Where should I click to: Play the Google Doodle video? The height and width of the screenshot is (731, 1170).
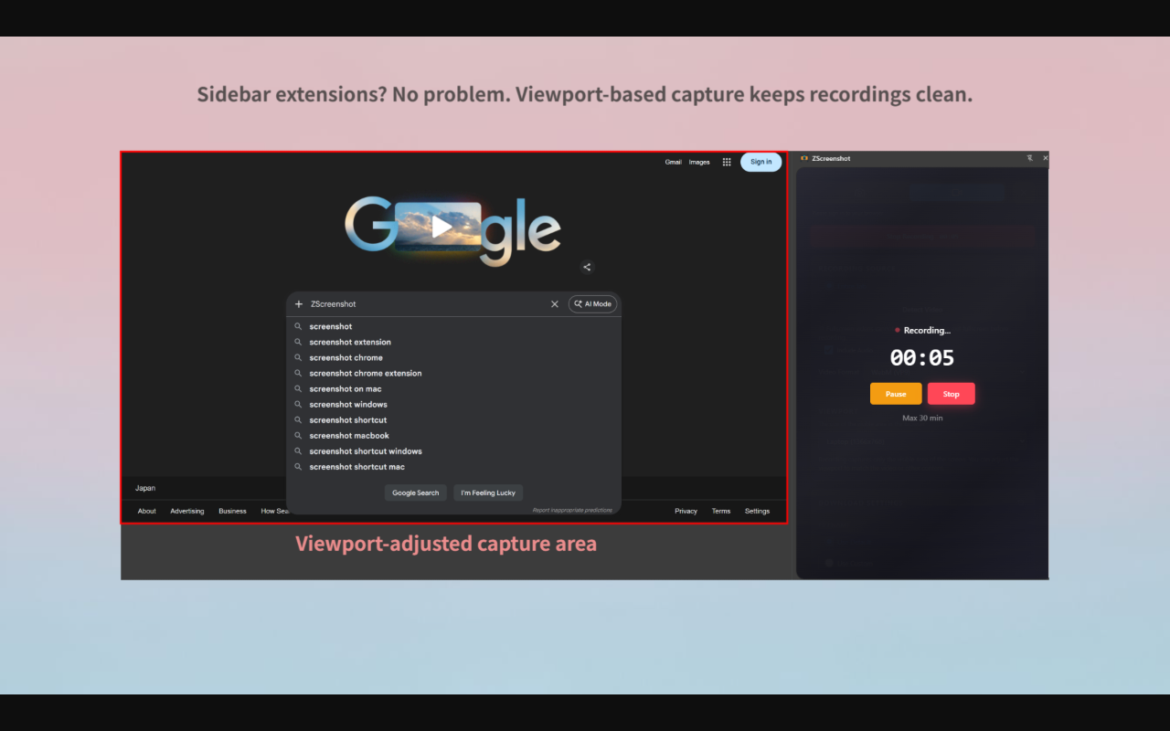click(x=442, y=227)
